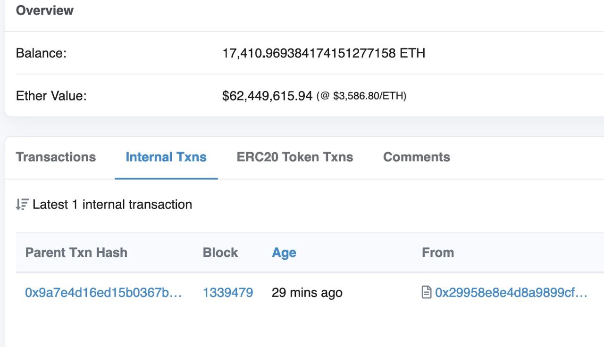Click the $62,449,615.94 ether value amount
604x347 pixels.
pyautogui.click(x=267, y=96)
